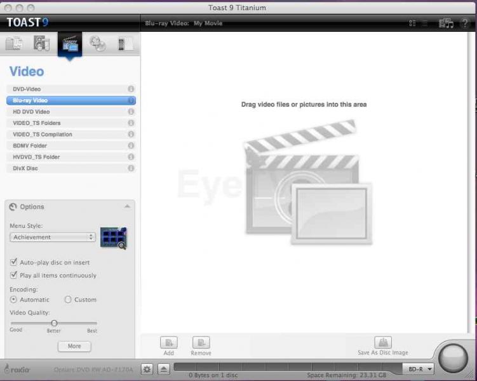Click the Options panel heading
This screenshot has height=381, width=477.
coord(32,207)
